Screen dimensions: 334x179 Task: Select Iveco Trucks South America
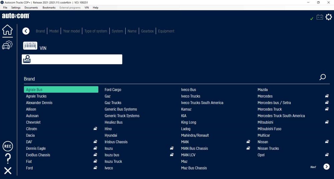(x=202, y=103)
